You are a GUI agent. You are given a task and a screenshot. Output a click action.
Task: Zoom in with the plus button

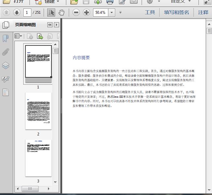tap(86, 13)
